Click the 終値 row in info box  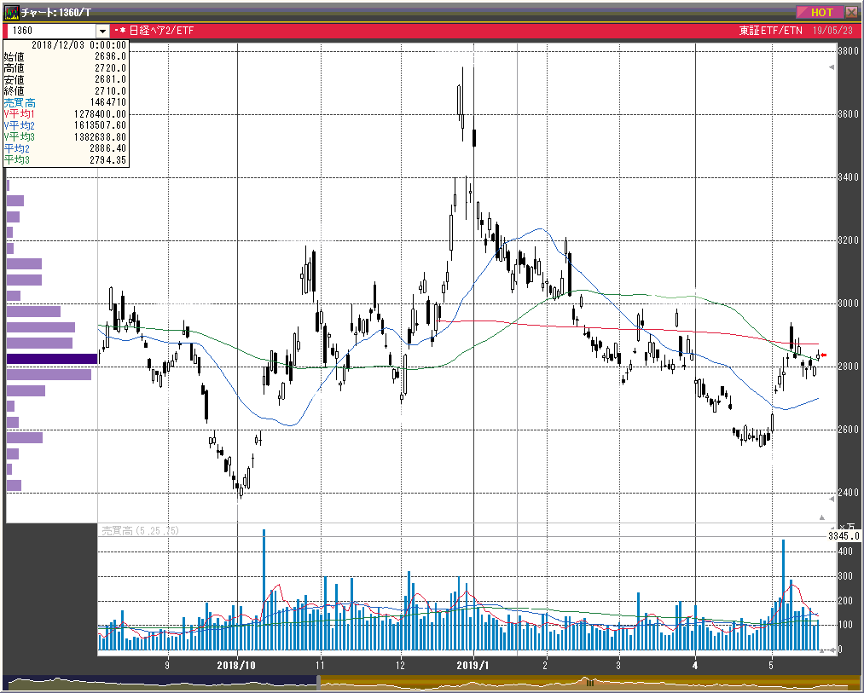coord(65,91)
